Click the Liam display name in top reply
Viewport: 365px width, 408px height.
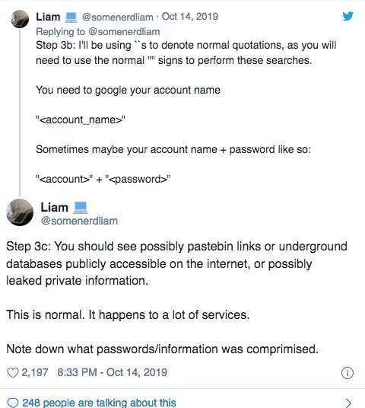coord(48,17)
